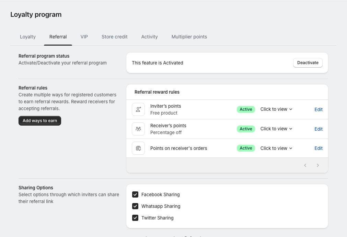347x237 pixels.
Task: Click the Referral rules heading
Action: point(33,88)
